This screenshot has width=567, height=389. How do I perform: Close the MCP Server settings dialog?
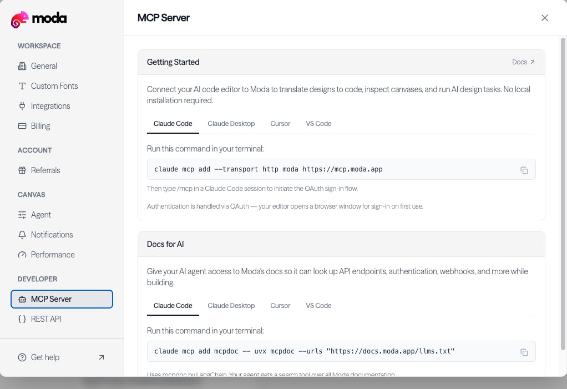545,18
